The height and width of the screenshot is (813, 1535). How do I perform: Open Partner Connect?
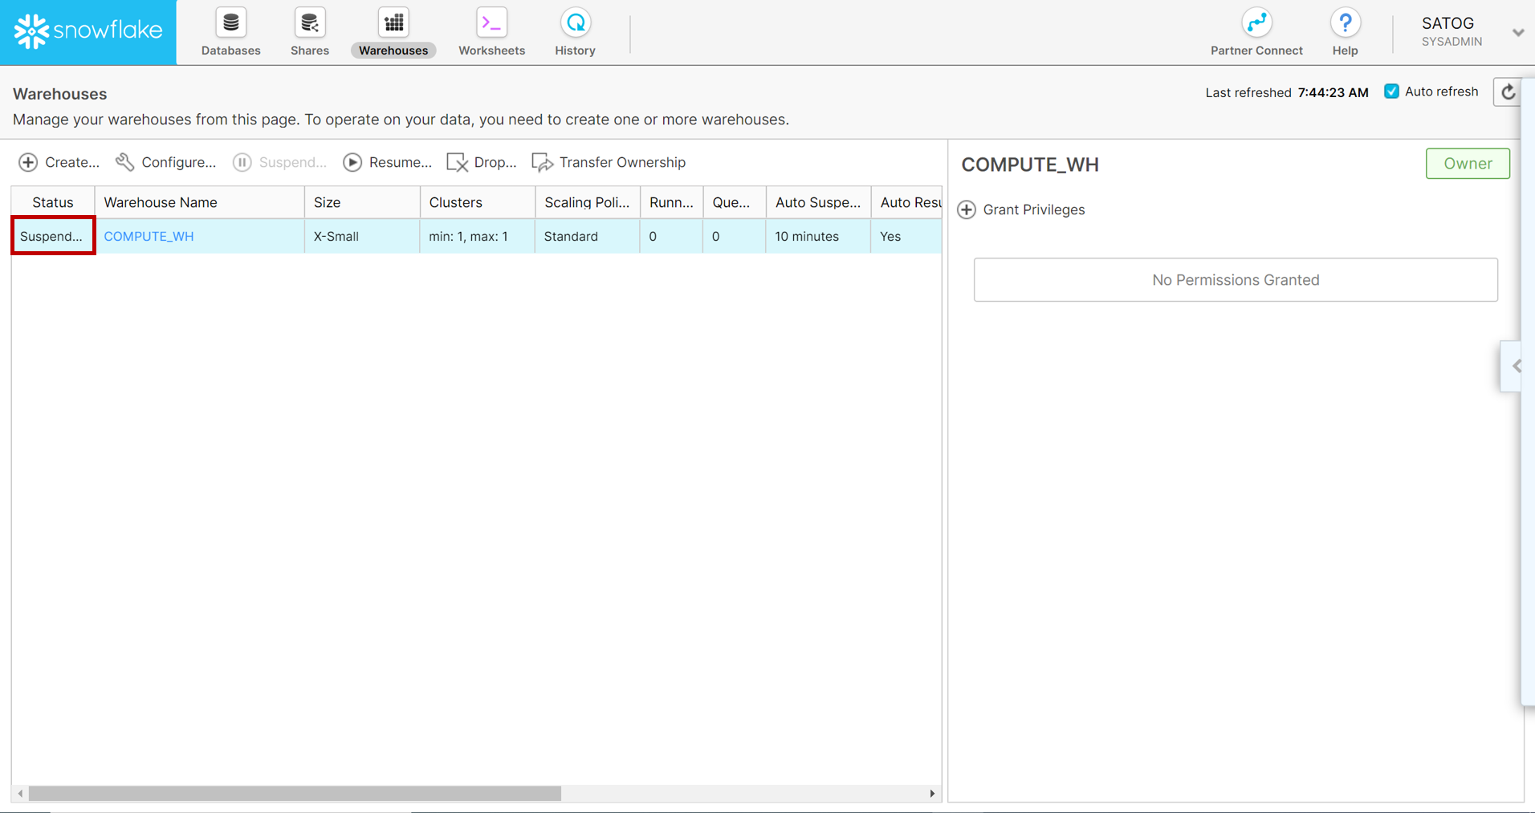point(1256,33)
